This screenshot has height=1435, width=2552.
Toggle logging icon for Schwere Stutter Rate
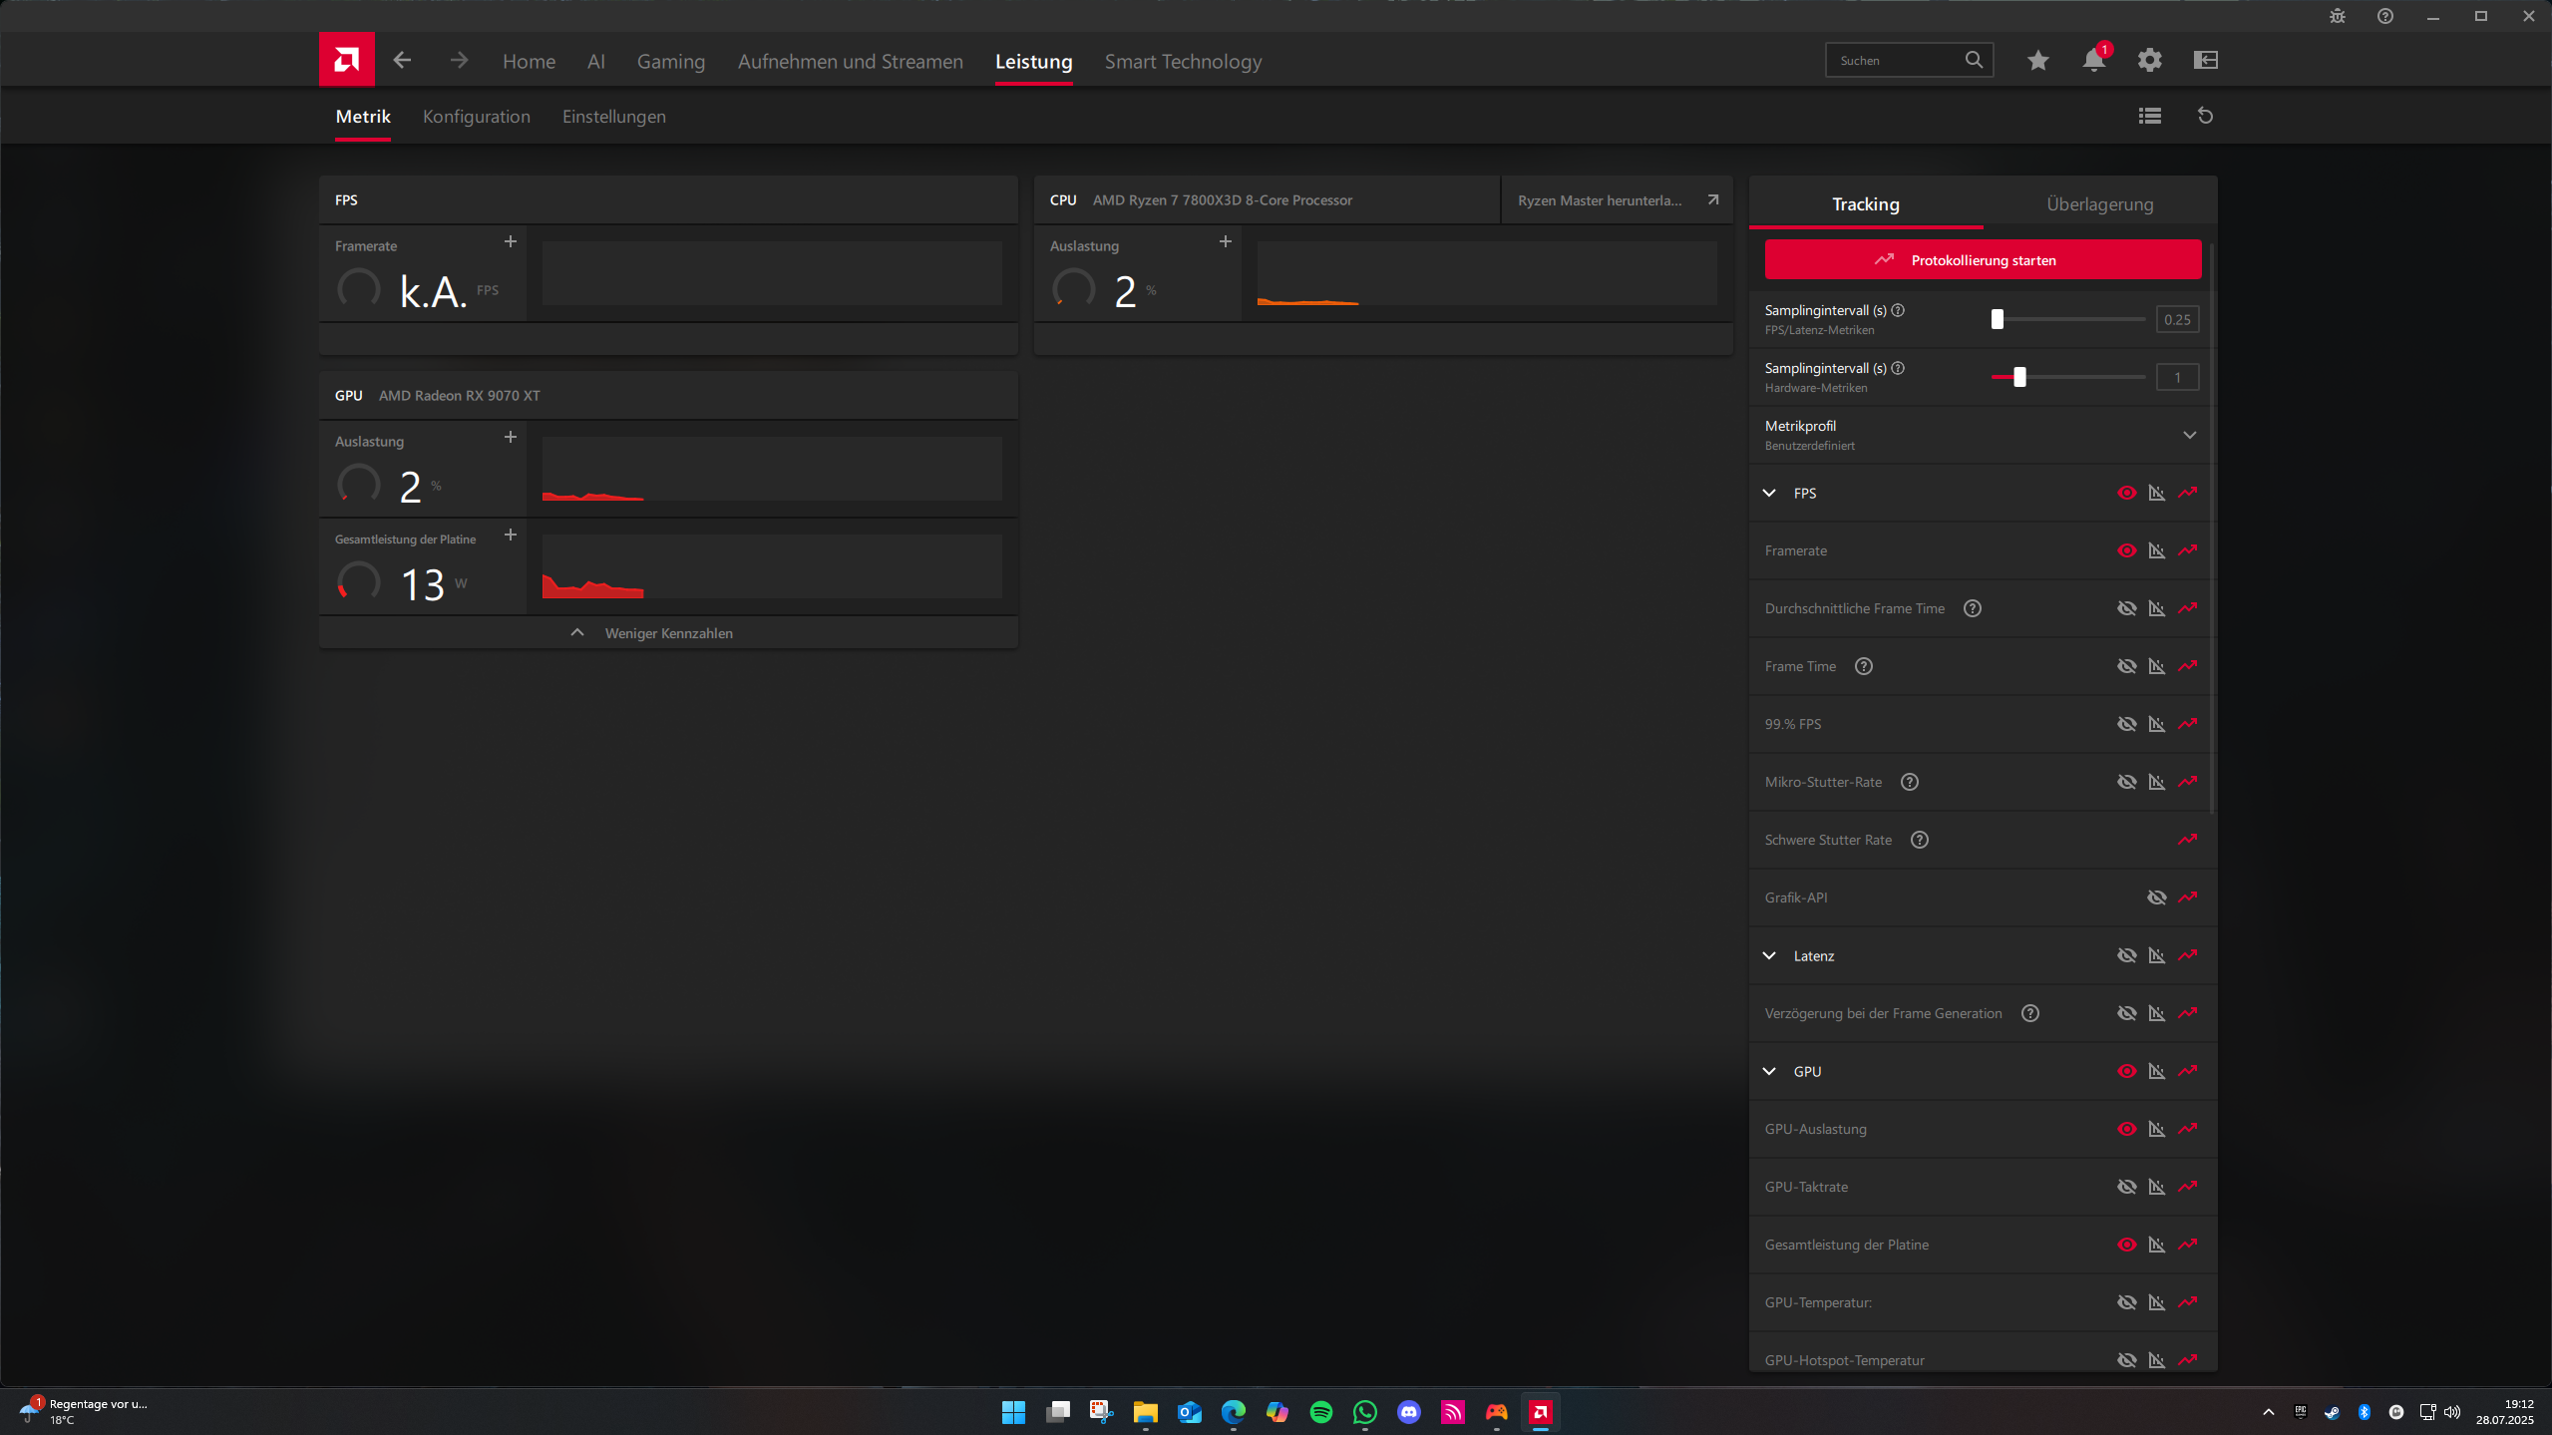click(2187, 840)
